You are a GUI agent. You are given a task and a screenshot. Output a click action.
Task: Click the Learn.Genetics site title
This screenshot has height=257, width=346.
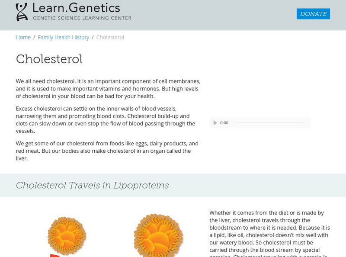(77, 8)
